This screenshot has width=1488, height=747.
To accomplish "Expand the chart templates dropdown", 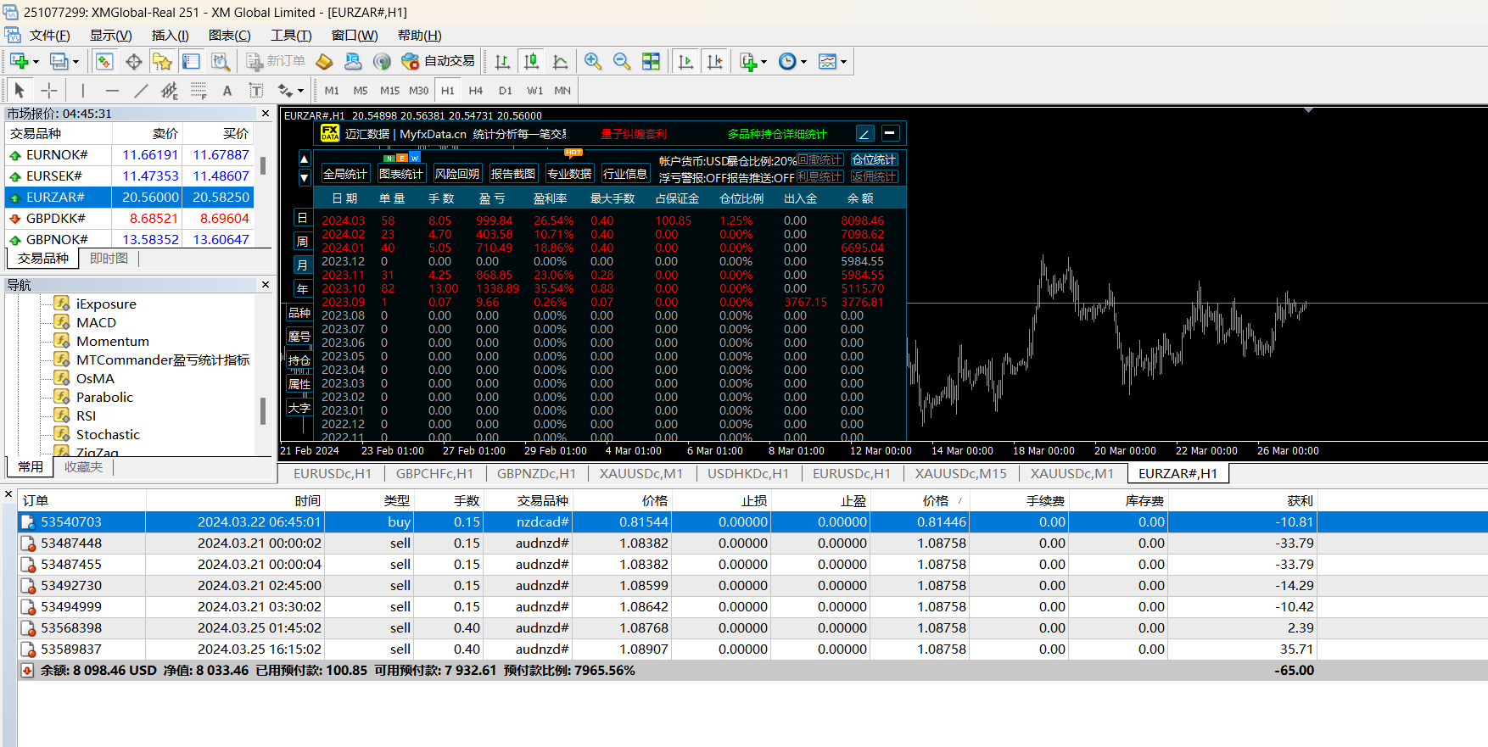I will [843, 62].
